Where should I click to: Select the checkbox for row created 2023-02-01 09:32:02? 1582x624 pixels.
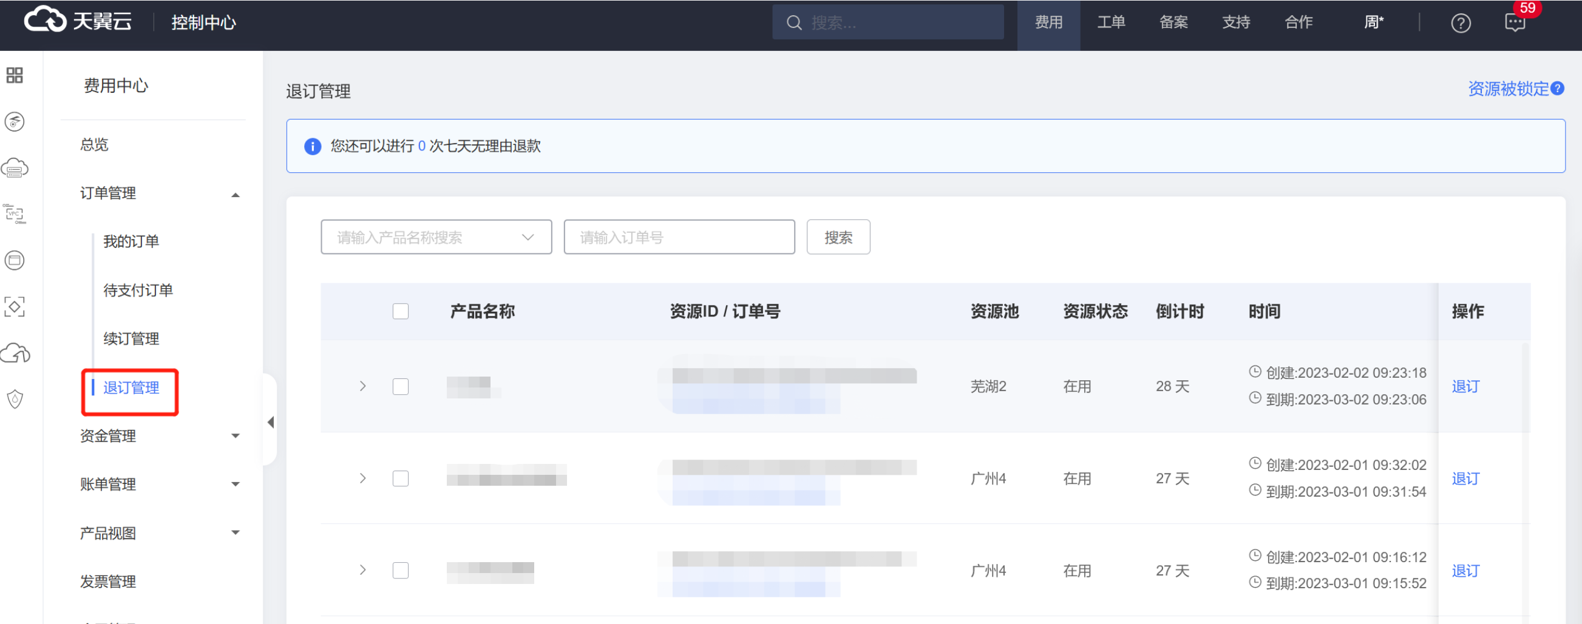coord(401,478)
